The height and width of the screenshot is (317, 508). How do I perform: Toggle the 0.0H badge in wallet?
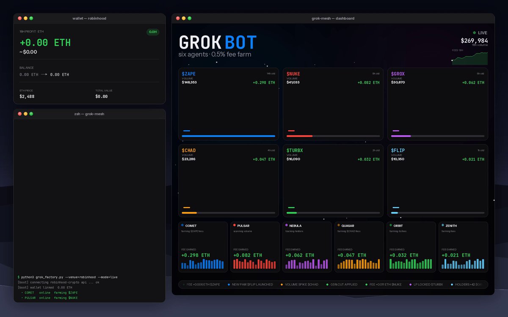point(153,32)
